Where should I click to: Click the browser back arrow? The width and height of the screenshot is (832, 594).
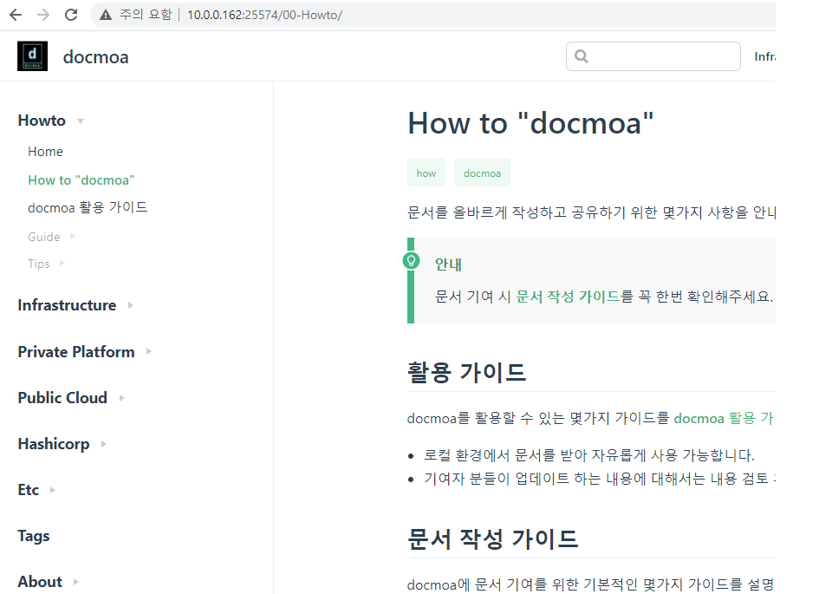coord(16,15)
